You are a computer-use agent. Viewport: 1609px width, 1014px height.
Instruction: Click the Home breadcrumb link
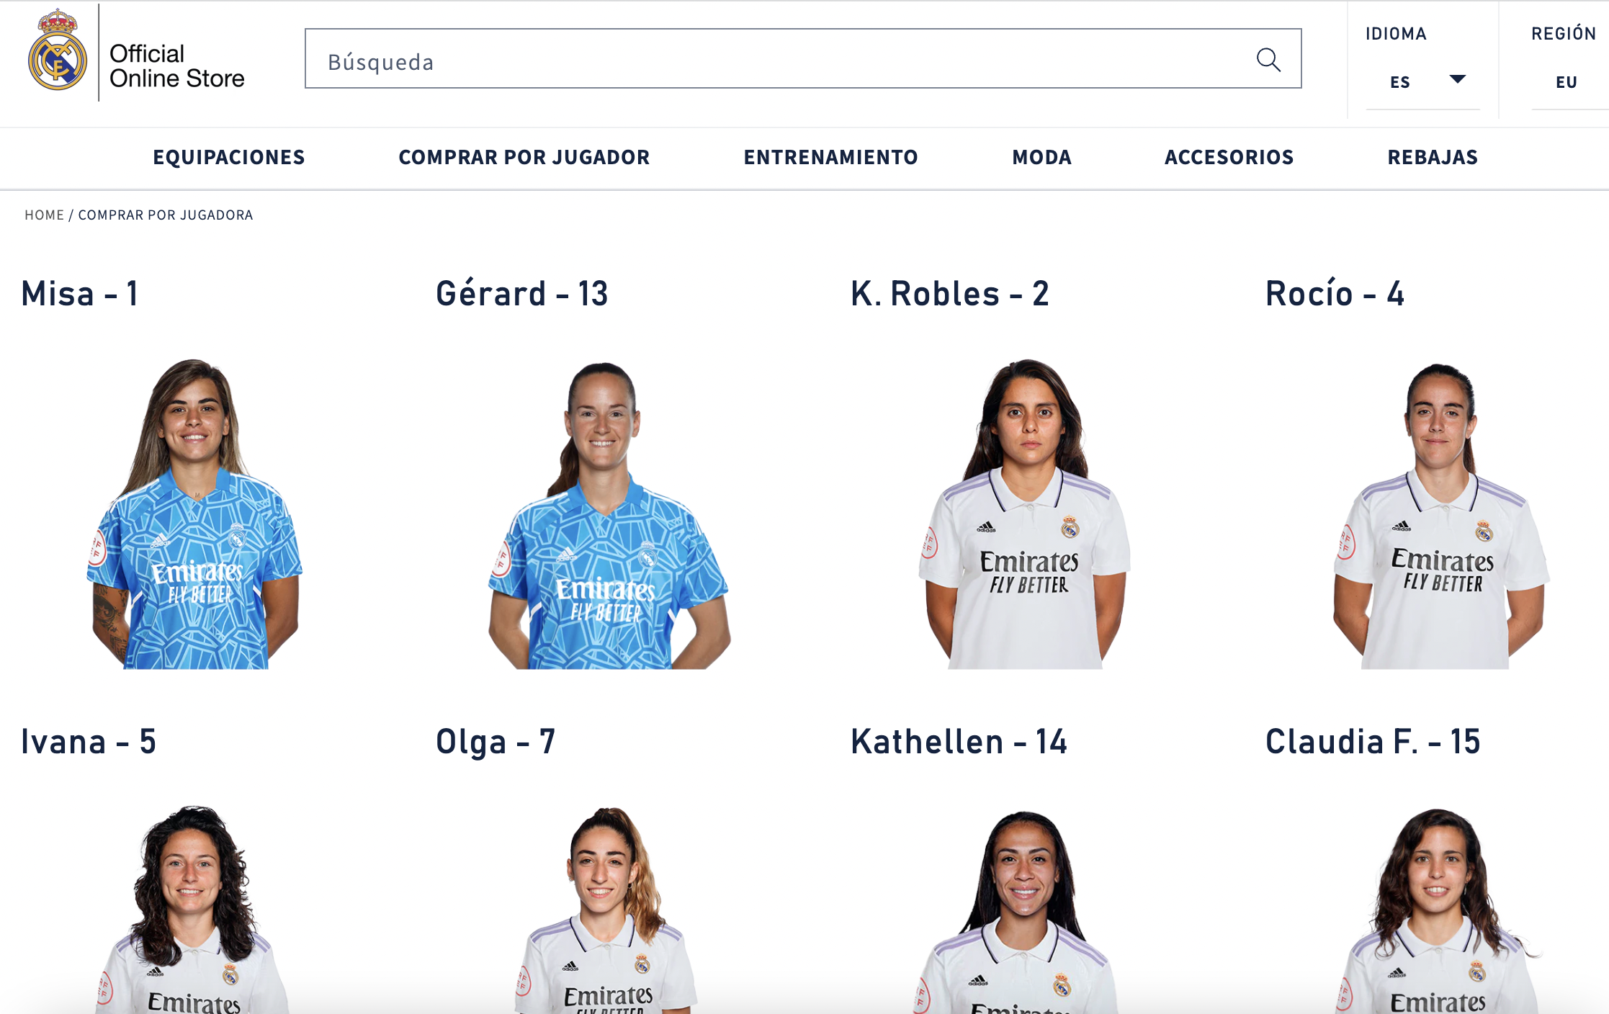(45, 215)
